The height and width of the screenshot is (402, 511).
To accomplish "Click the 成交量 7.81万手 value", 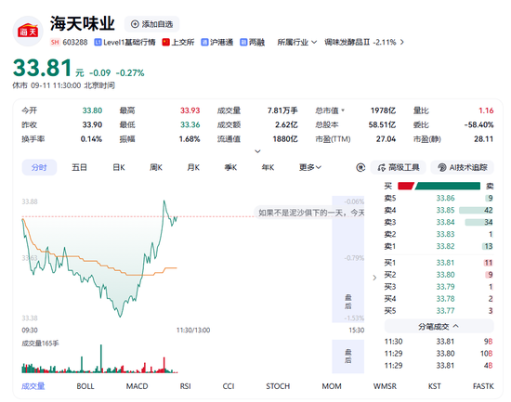I will point(282,110).
